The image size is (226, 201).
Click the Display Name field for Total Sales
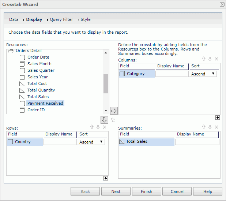[197, 142]
